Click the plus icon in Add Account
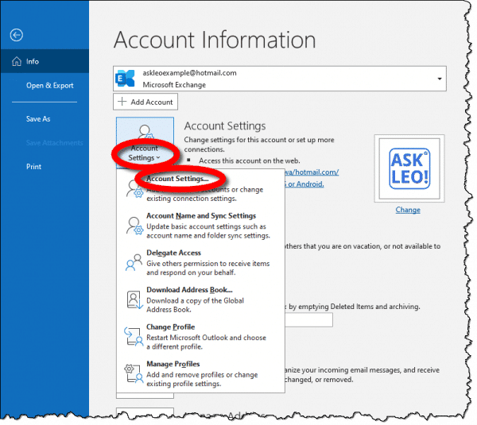The height and width of the screenshot is (425, 477). click(122, 102)
